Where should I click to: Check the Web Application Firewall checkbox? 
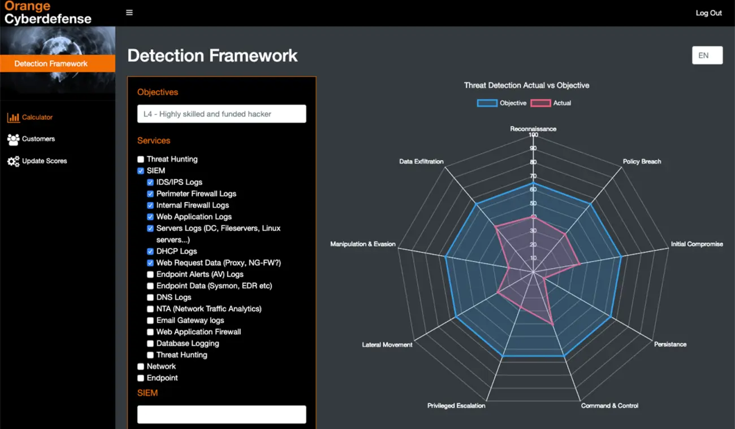150,332
